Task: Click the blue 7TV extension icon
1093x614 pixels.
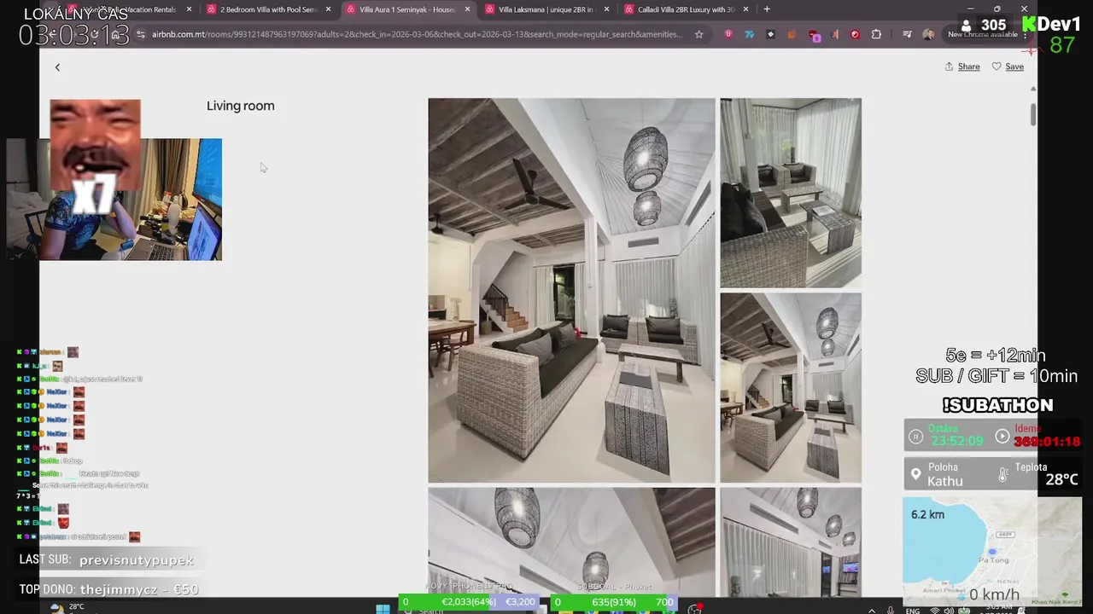Action: tap(749, 34)
